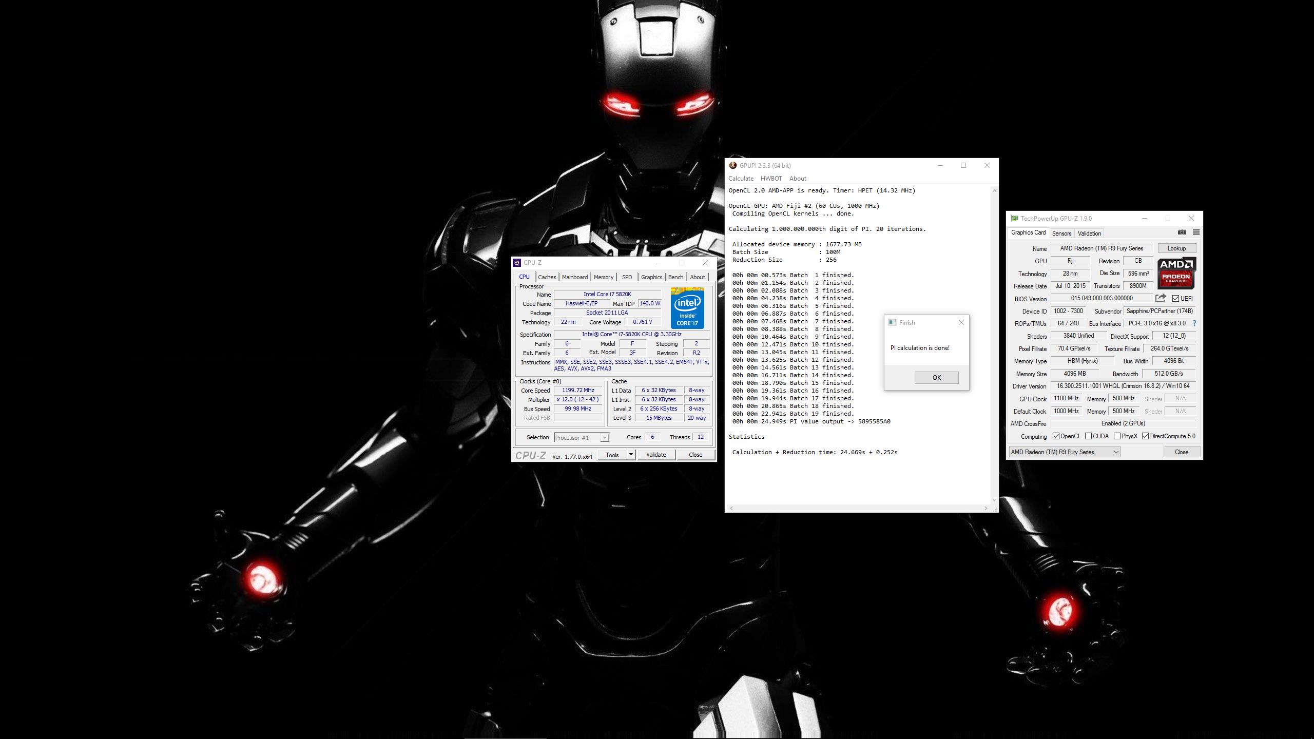Image resolution: width=1314 pixels, height=739 pixels.
Task: Select the Graphics Card tab in GPU-Z
Action: pos(1028,232)
